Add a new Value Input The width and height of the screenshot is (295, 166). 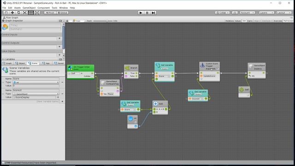[x=59, y=55]
